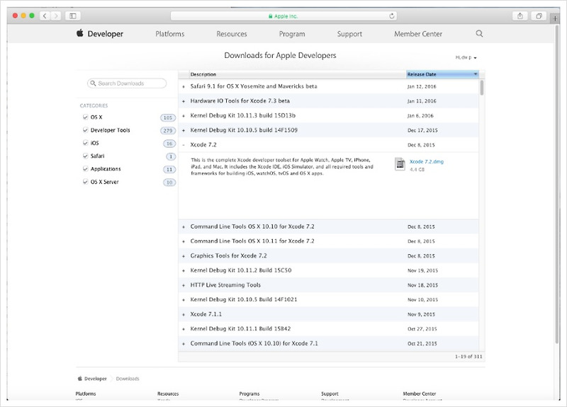567x407 pixels.
Task: Uncheck the iOS category
Action: point(85,143)
